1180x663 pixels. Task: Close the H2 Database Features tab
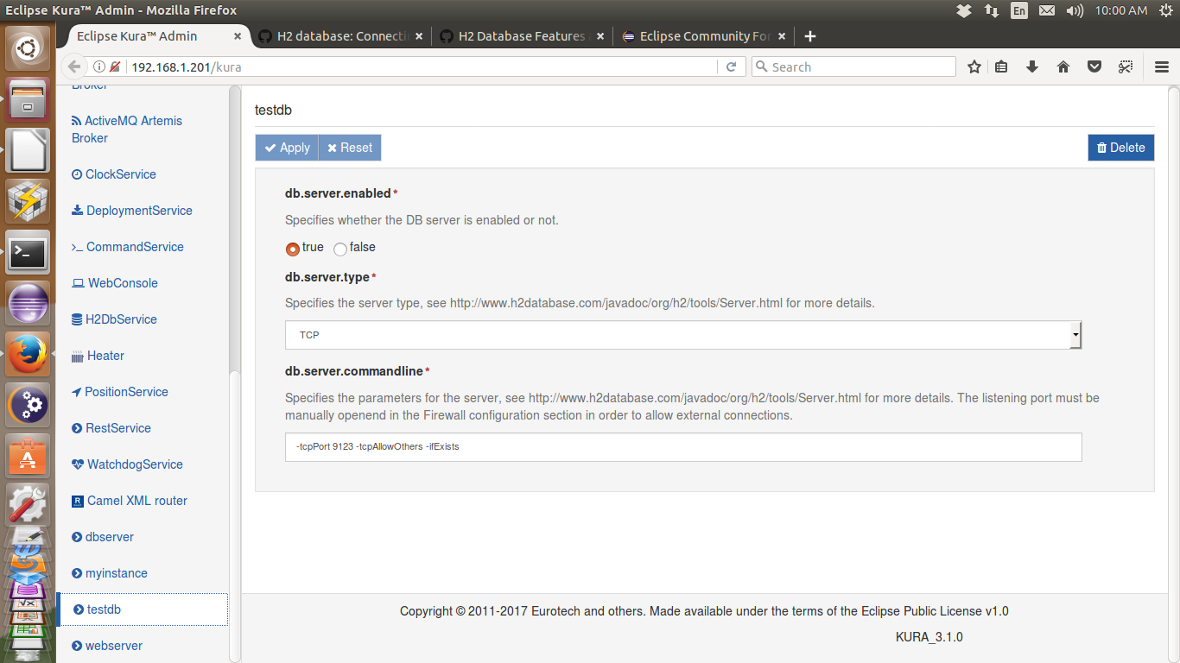(601, 36)
